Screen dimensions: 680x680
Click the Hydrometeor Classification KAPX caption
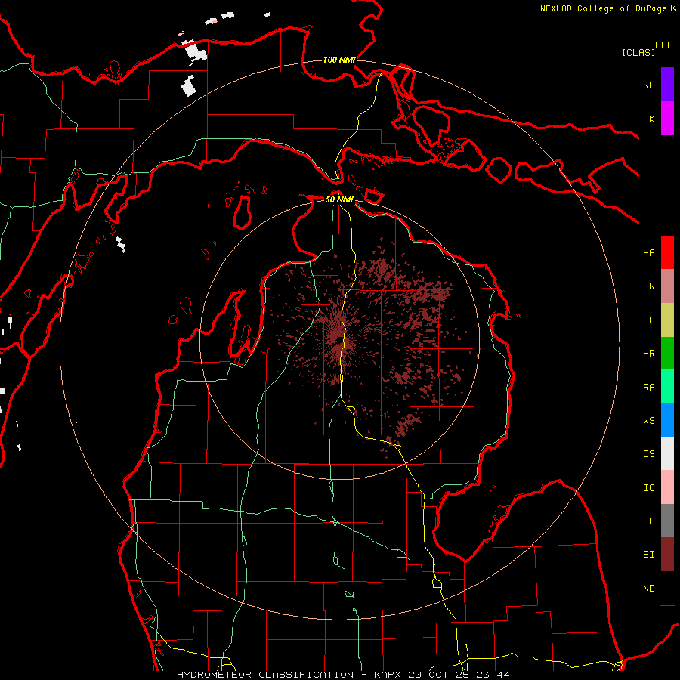[343, 675]
